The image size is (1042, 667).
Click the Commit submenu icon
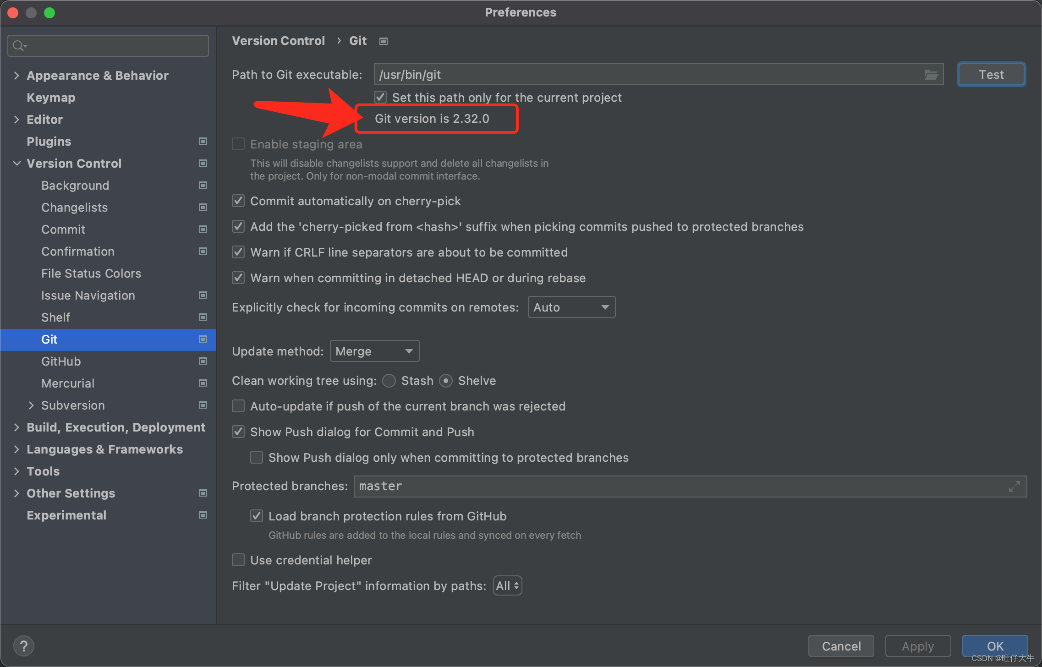201,230
